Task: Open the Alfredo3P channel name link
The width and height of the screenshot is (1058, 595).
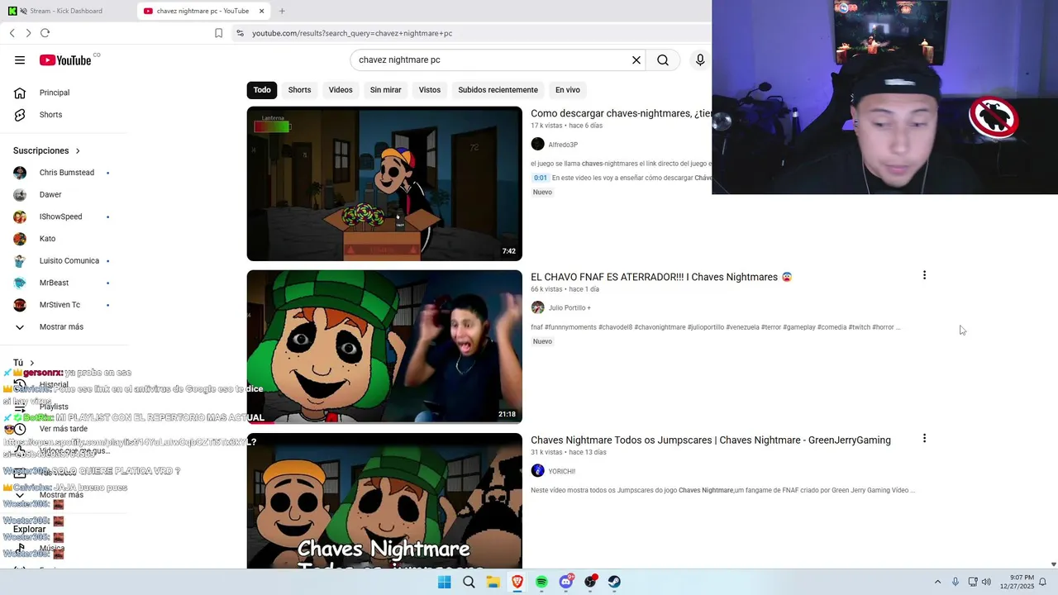Action: 563,145
